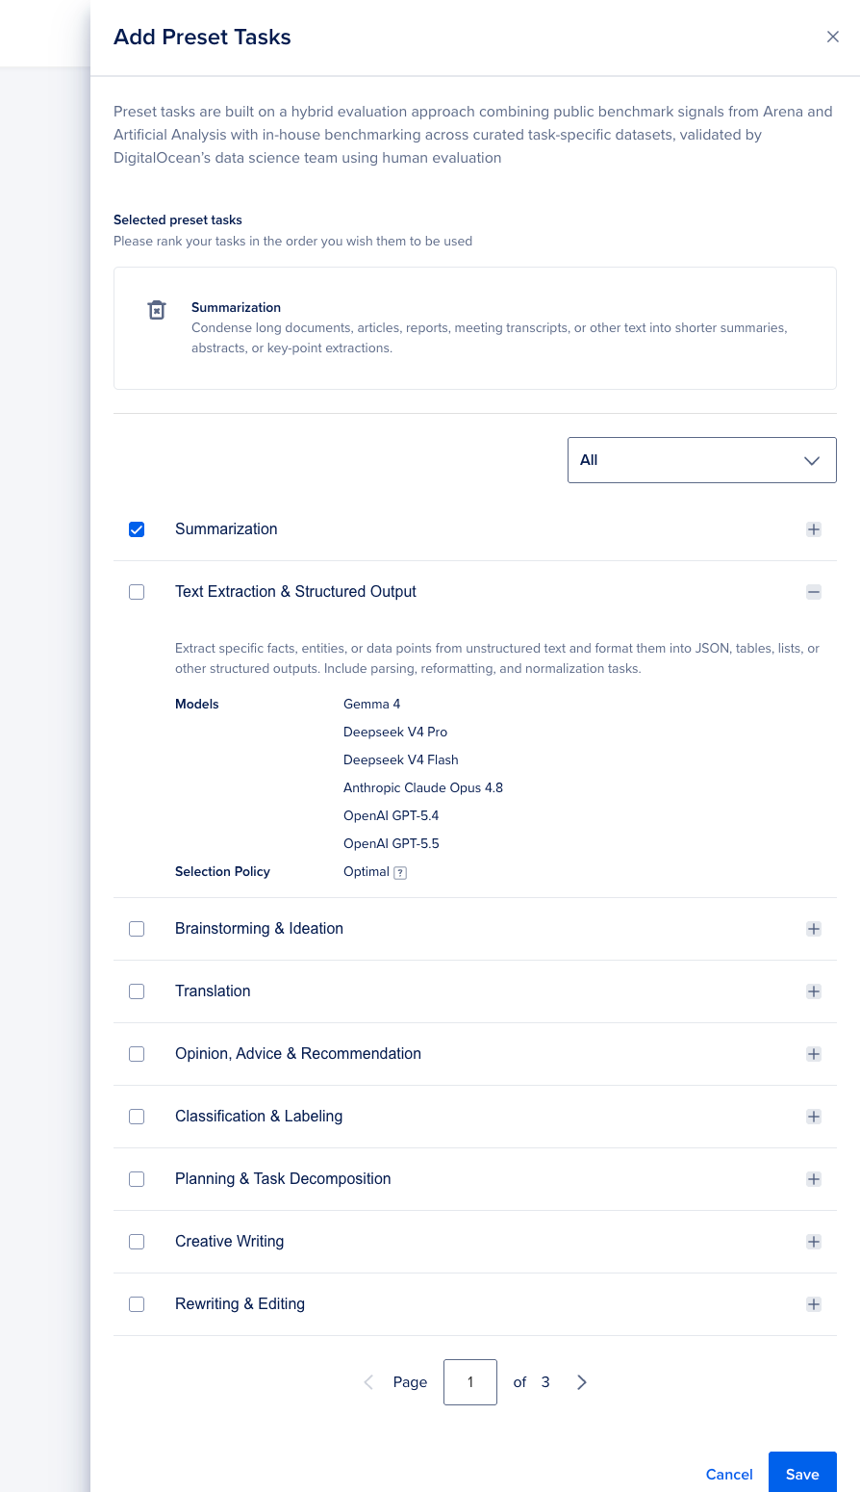Click the Gemma 4 model entry
The height and width of the screenshot is (1492, 860).
point(371,705)
